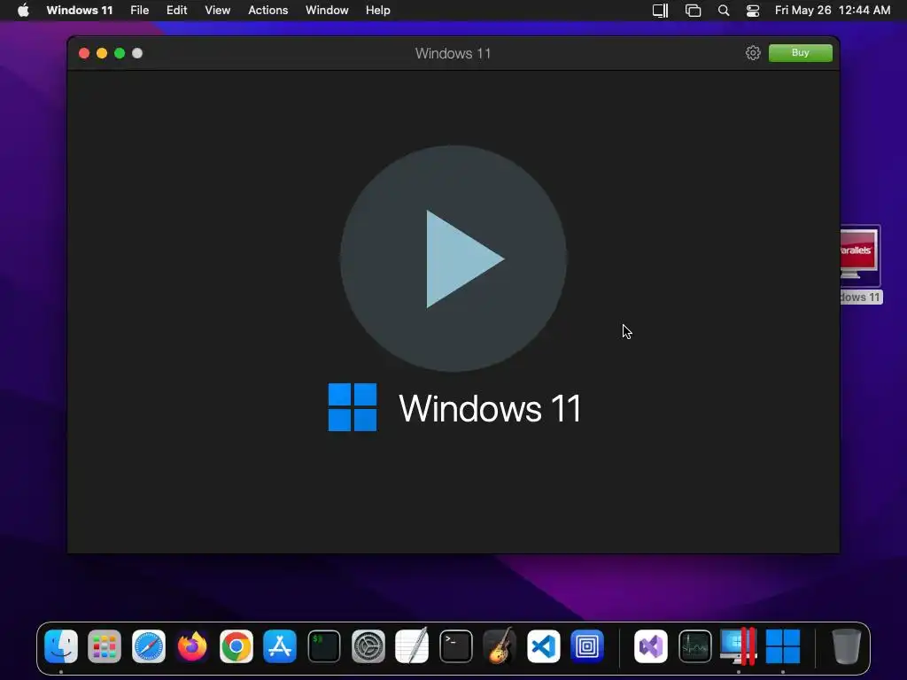Open TextEdit from the Dock
This screenshot has height=680, width=907.
(412, 645)
